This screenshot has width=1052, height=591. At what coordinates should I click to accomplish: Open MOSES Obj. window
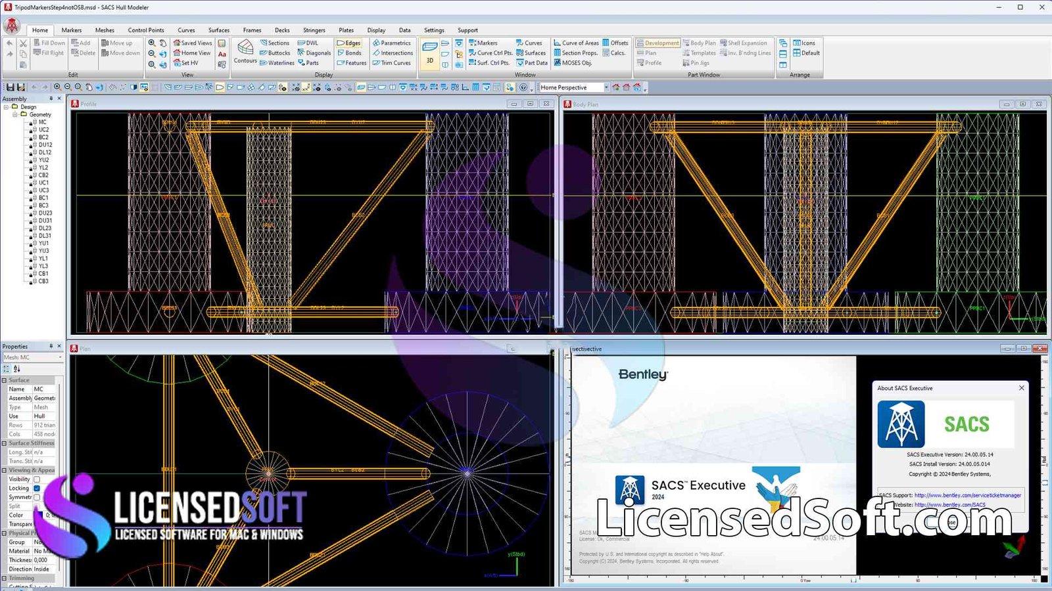coord(573,63)
